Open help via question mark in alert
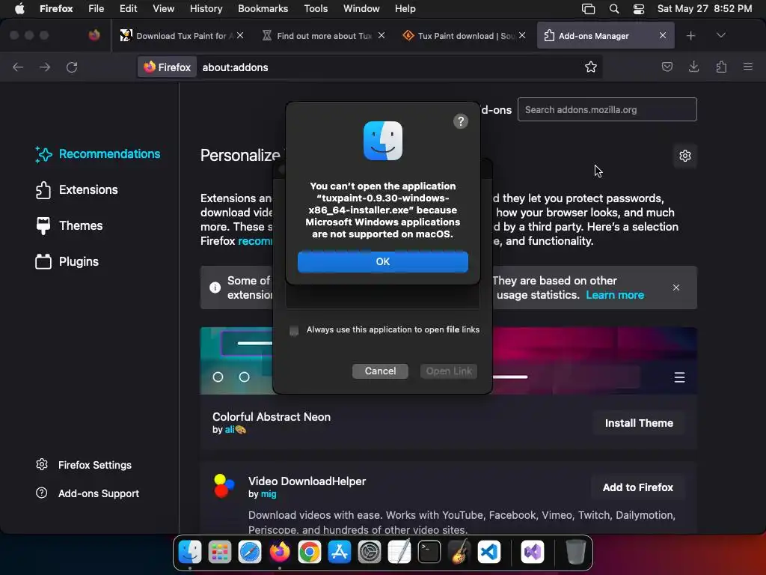This screenshot has width=766, height=575. click(460, 121)
